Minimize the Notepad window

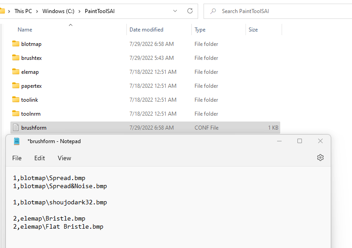pyautogui.click(x=279, y=141)
